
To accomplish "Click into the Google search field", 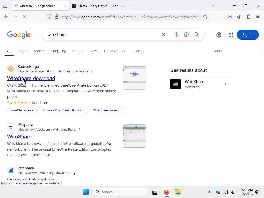I will [103, 35].
